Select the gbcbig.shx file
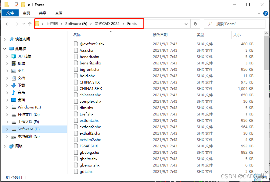270x182 pixels. 89,152
